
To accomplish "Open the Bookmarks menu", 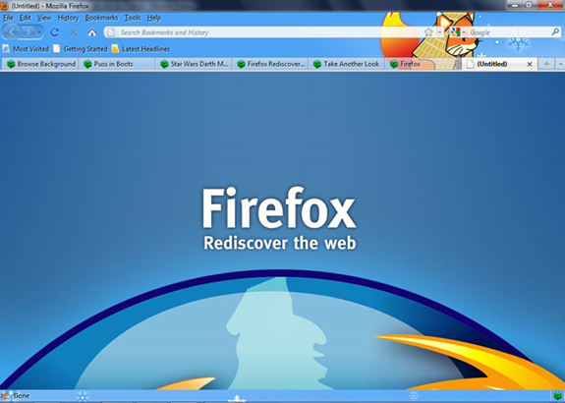I will [x=101, y=18].
